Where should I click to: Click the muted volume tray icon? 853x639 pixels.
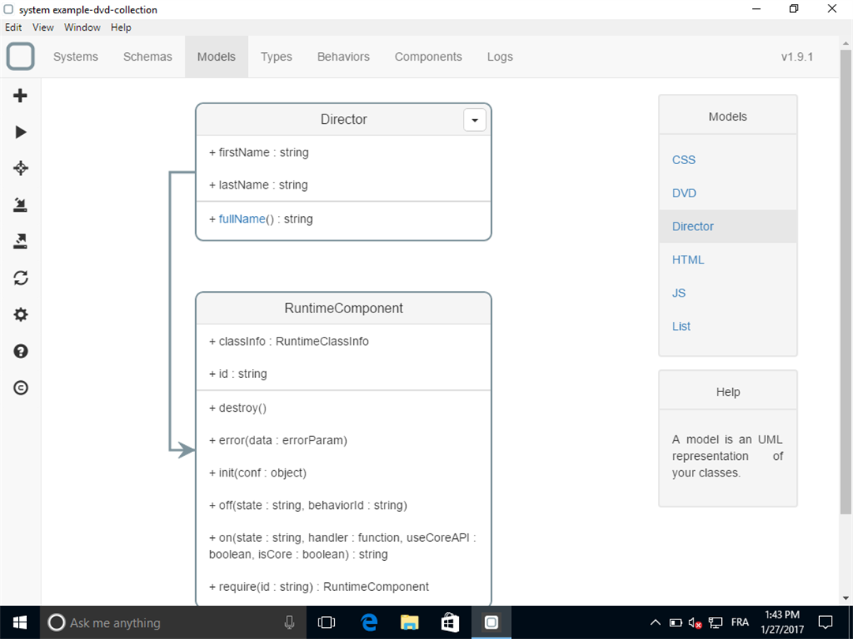point(695,622)
